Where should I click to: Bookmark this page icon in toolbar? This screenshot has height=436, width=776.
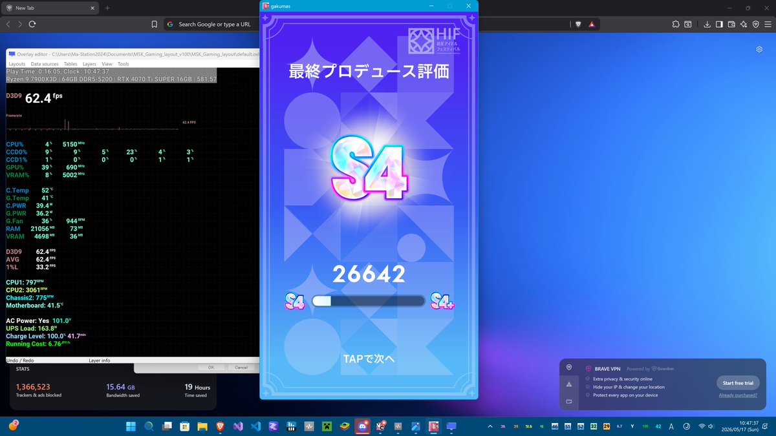pos(154,24)
